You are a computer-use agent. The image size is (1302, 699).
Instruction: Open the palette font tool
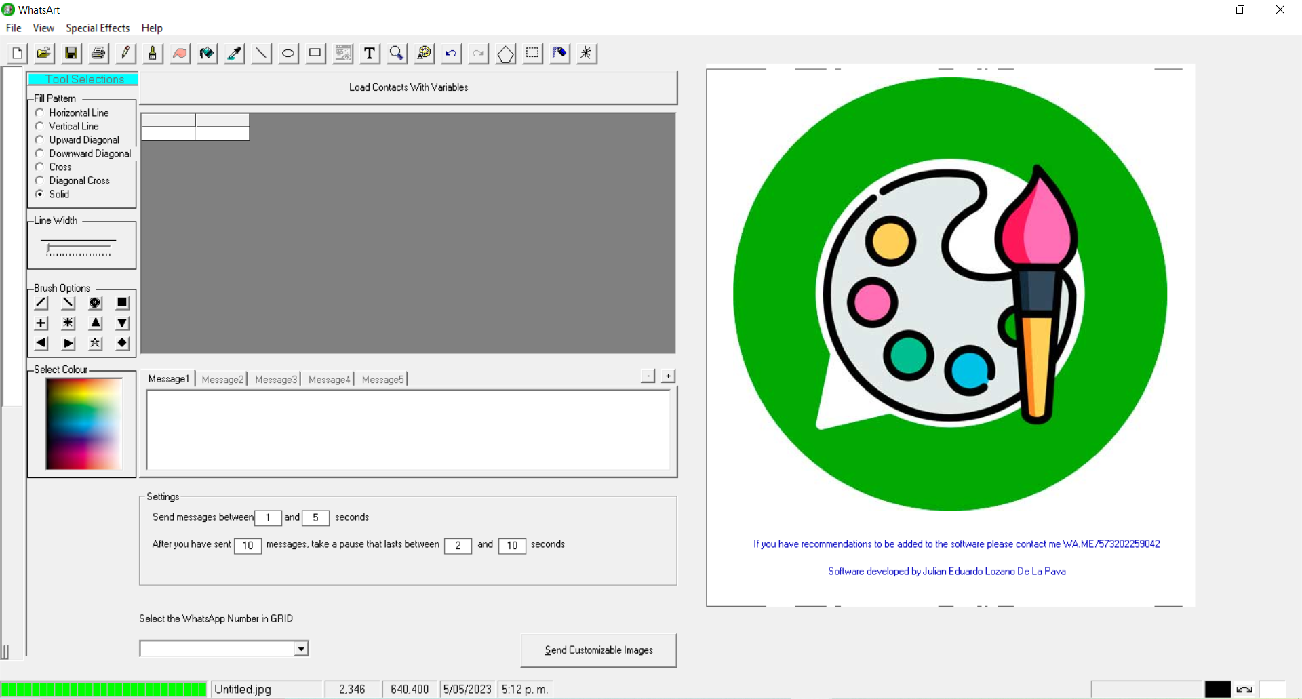pos(424,54)
